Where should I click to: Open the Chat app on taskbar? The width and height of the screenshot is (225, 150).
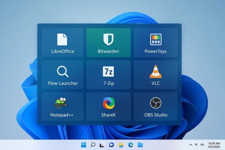tap(111, 145)
